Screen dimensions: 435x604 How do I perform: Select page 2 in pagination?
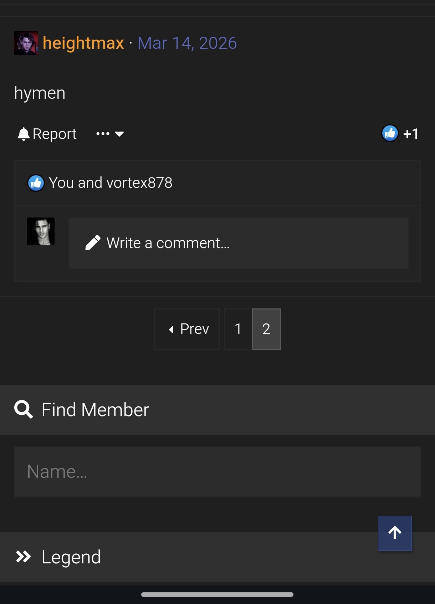266,329
